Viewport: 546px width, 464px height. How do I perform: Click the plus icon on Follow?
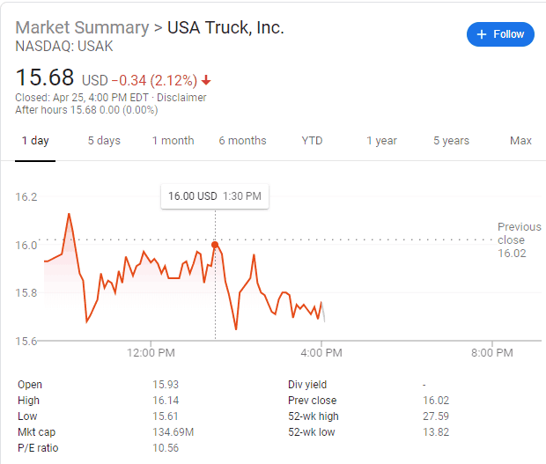[482, 34]
